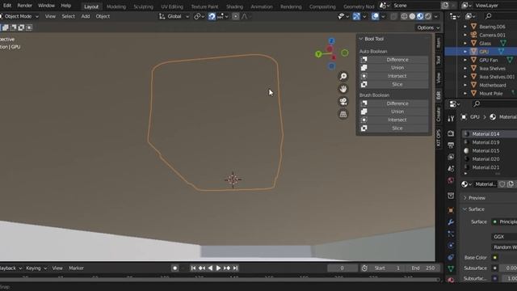The width and height of the screenshot is (517, 291).
Task: Click Auto Boolean Slice button
Action: [x=394, y=84]
